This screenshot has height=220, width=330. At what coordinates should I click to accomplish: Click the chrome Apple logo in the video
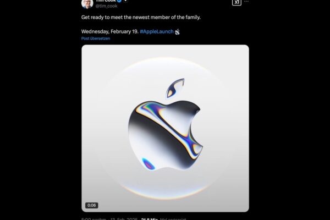coord(165,135)
